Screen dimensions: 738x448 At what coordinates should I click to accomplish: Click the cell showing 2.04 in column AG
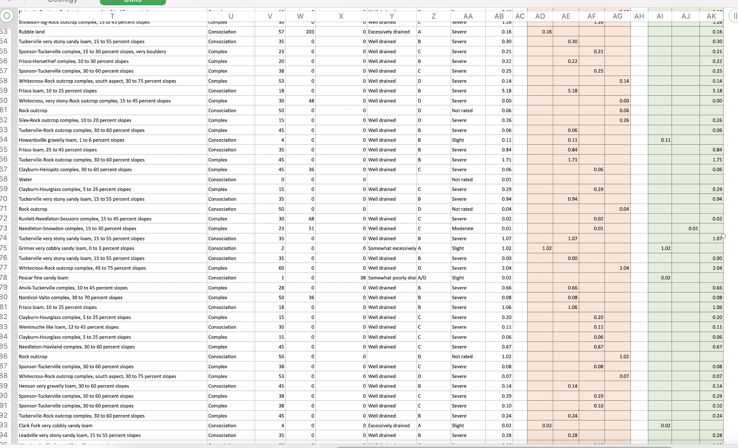click(618, 268)
